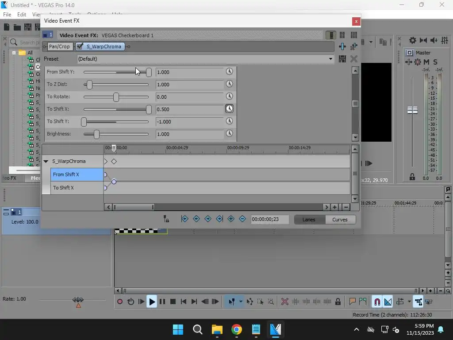Insert a region on the timeline
This screenshot has height=340, width=453.
(x=363, y=302)
